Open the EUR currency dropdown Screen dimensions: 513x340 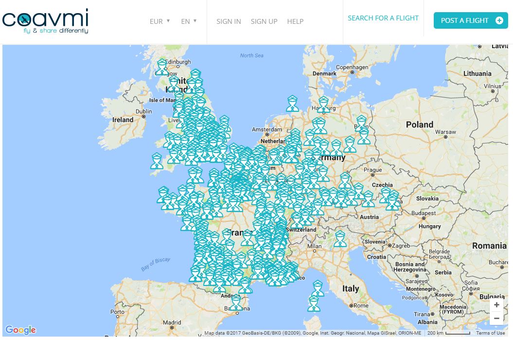point(159,21)
